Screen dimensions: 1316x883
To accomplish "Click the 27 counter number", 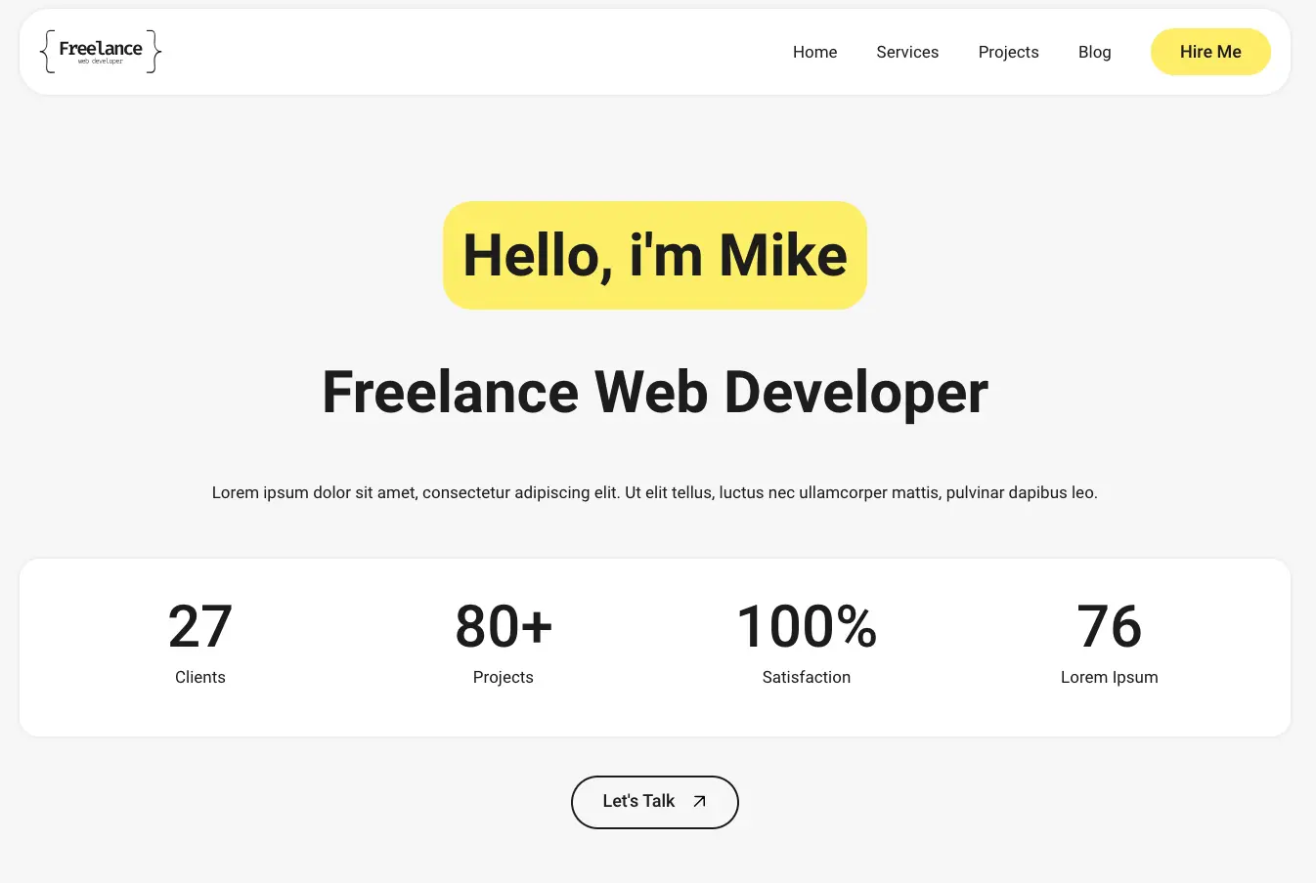I will (x=200, y=626).
